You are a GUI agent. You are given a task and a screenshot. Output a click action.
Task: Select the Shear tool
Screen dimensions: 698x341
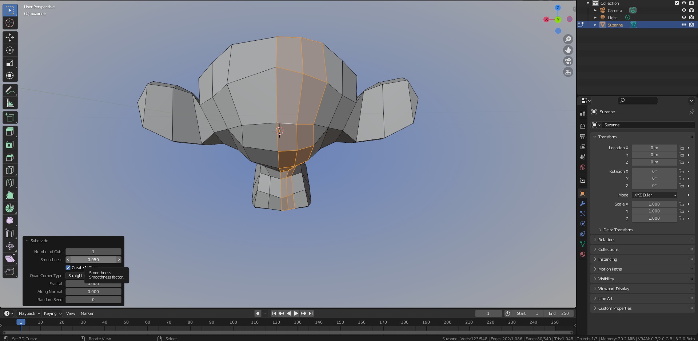(10, 259)
